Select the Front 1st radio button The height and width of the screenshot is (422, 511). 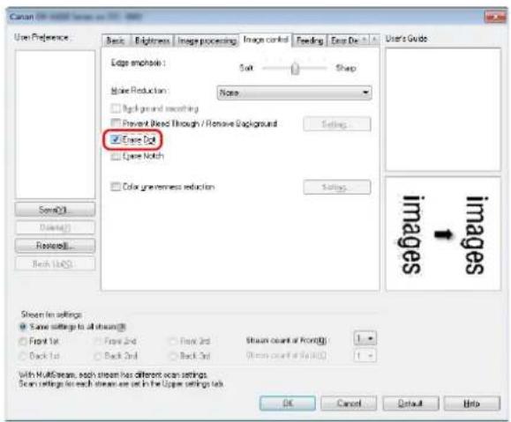23,341
